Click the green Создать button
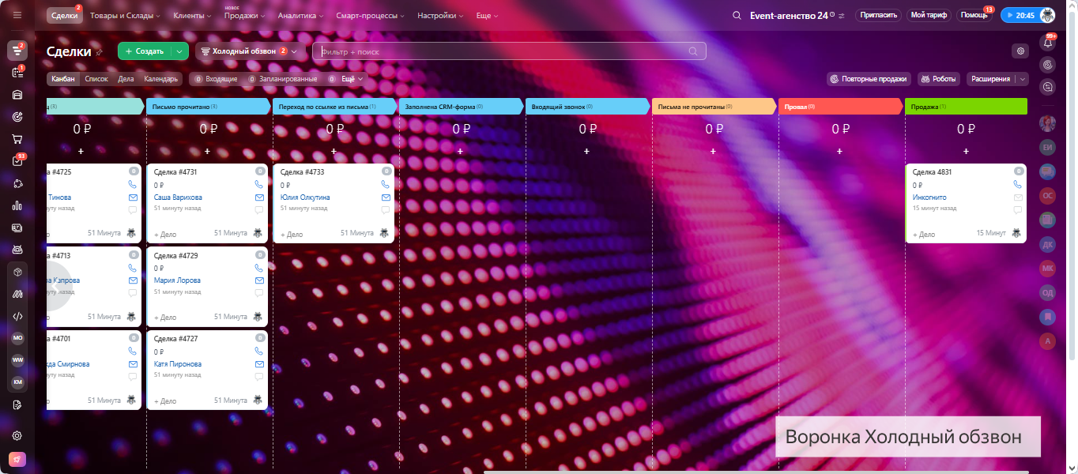The height and width of the screenshot is (474, 1078). (145, 51)
